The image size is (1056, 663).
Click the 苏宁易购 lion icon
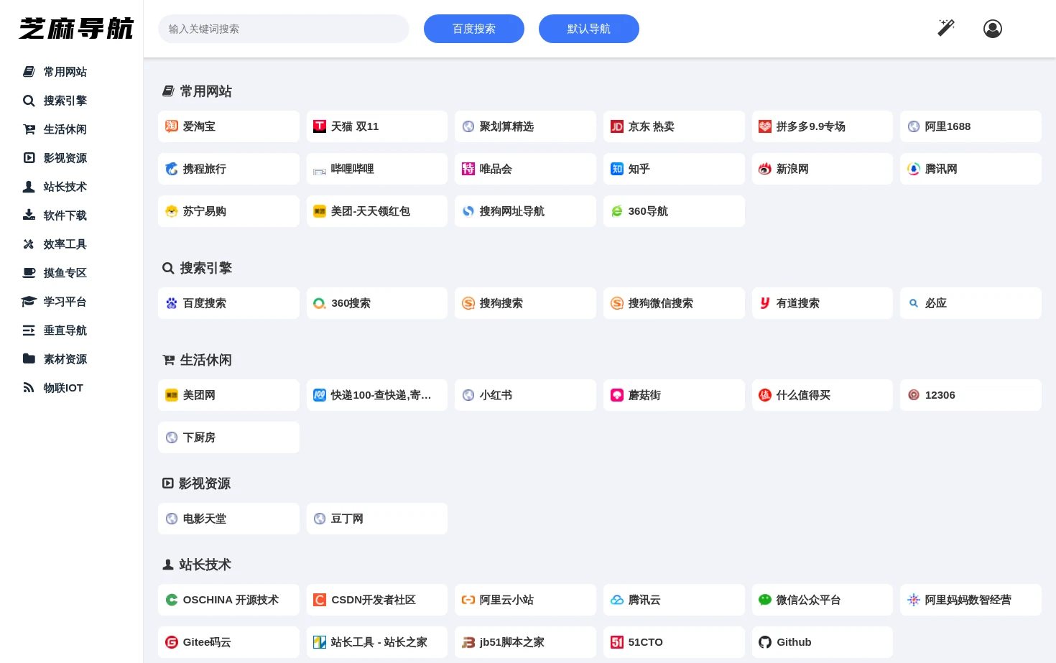point(172,211)
